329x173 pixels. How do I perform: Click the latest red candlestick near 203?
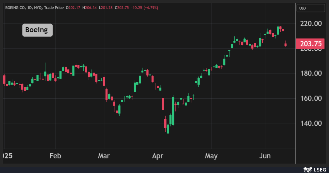pos(285,44)
